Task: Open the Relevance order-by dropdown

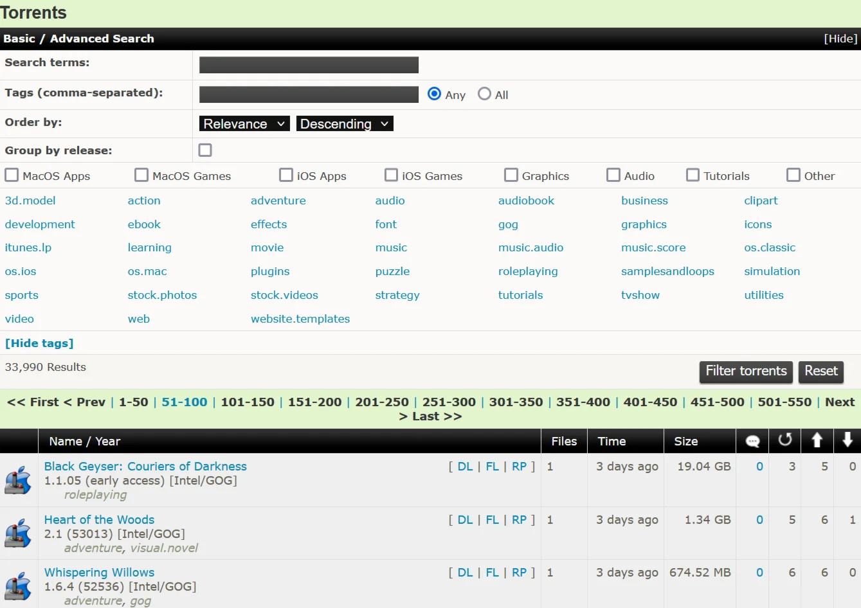Action: [244, 124]
